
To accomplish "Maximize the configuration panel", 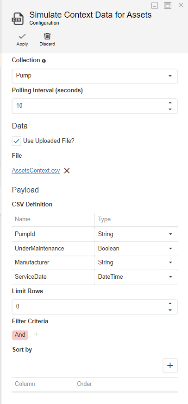I will pyautogui.click(x=168, y=6).
